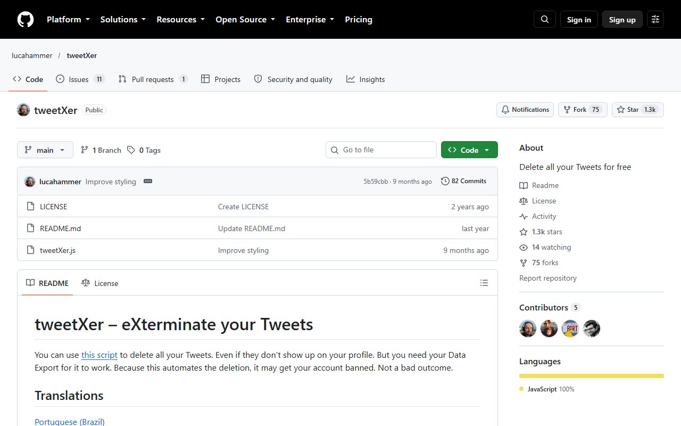681x426 pixels.
Task: Switch to the License tab in README panel
Action: click(x=100, y=283)
